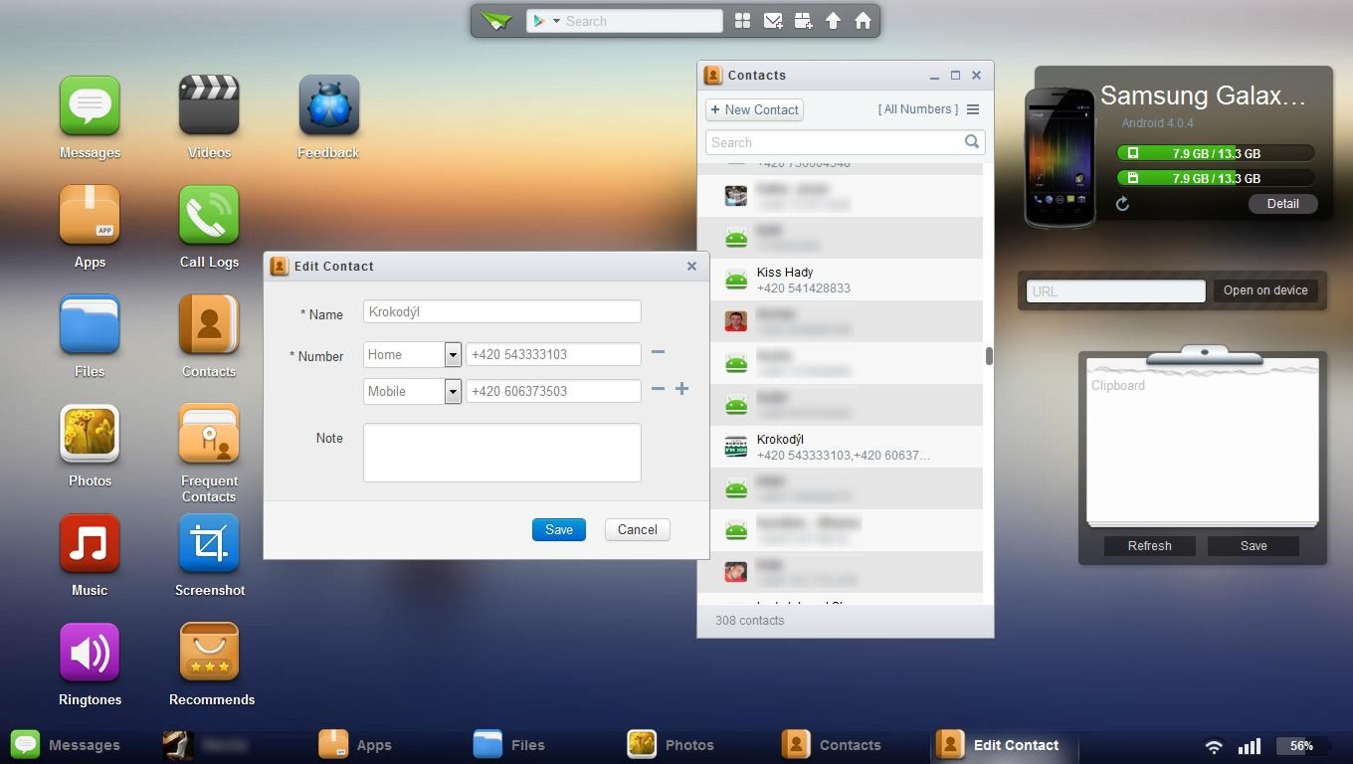
Task: Remove the Mobile number with its minus icon
Action: pyautogui.click(x=658, y=389)
